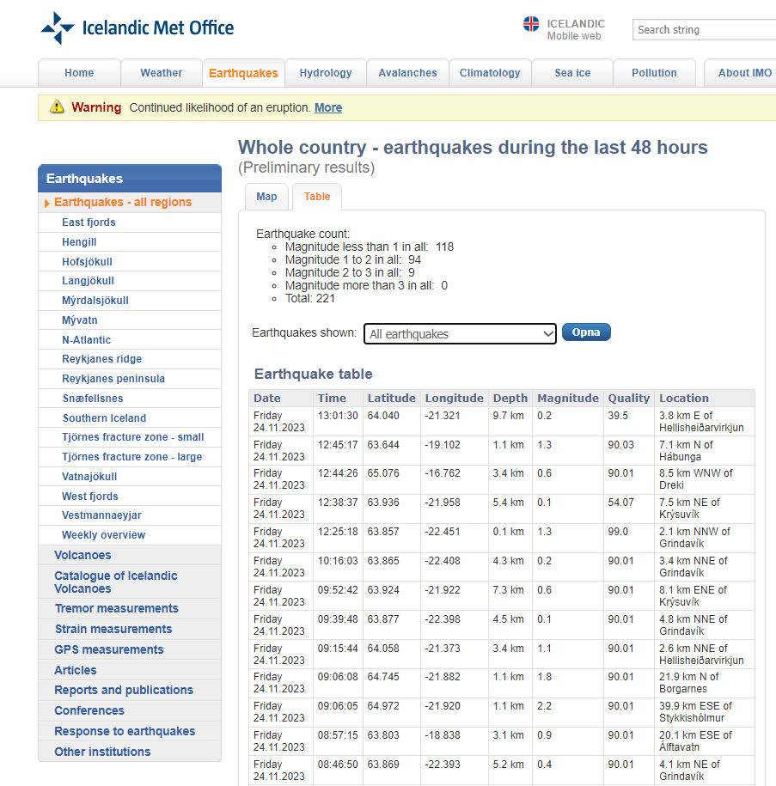Image resolution: width=776 pixels, height=786 pixels.
Task: Expand the Tremor measurements sidebar section
Action: point(116,608)
